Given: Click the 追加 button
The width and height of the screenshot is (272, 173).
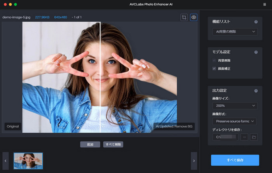Looking at the screenshot, I should 90,144.
